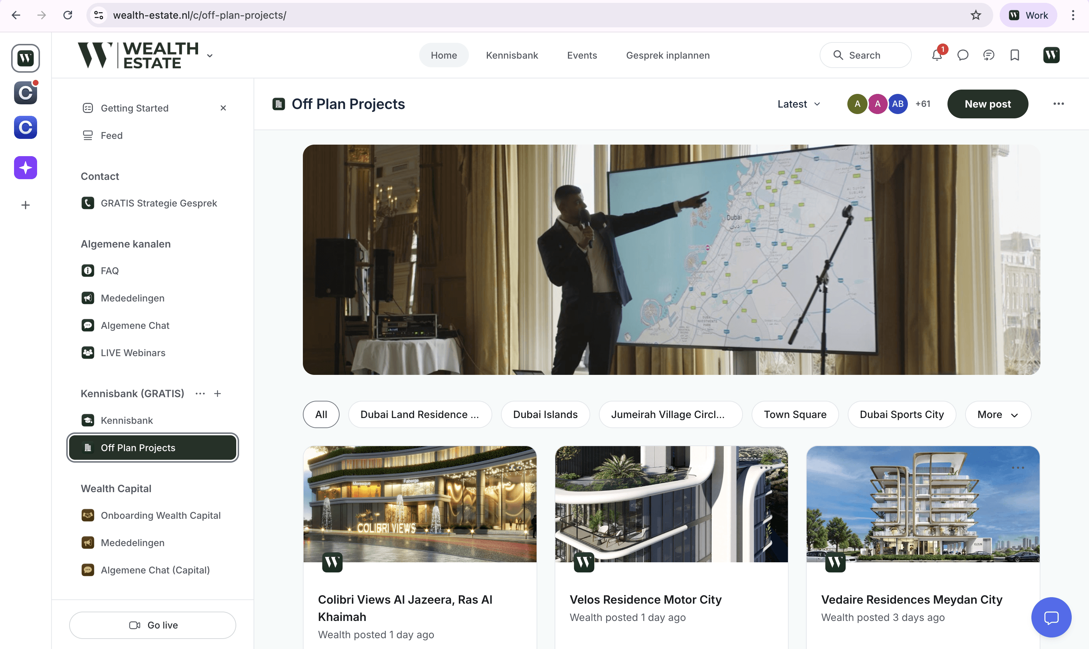Click the Wealth profile avatar top right
This screenshot has width=1089, height=649.
click(x=1051, y=55)
